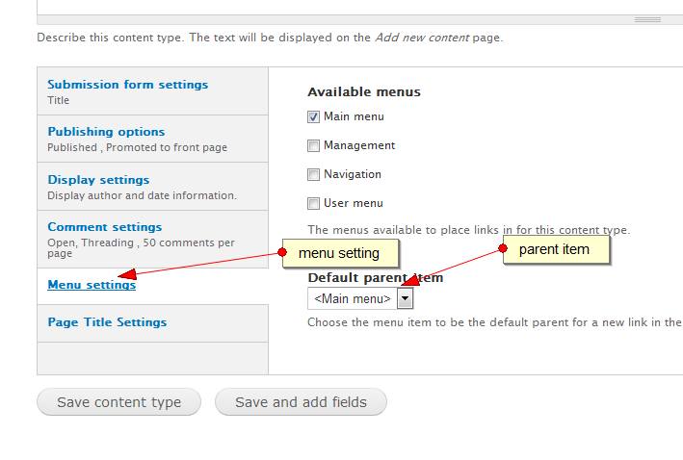
Task: Check the User menu checkbox
Action: 313,203
